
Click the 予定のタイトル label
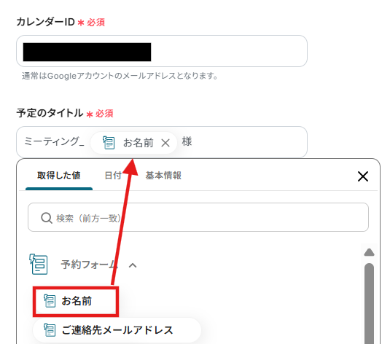(x=50, y=113)
